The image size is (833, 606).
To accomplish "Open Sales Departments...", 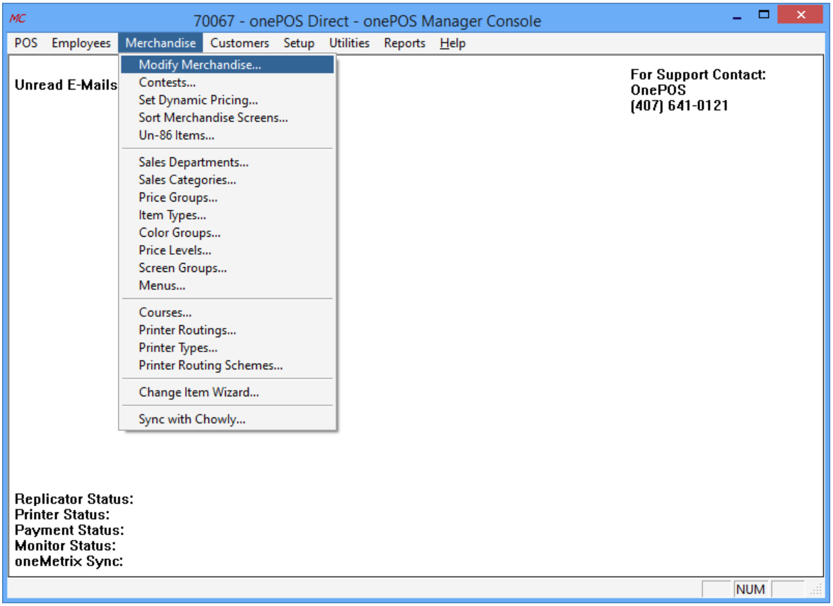I will click(x=227, y=162).
